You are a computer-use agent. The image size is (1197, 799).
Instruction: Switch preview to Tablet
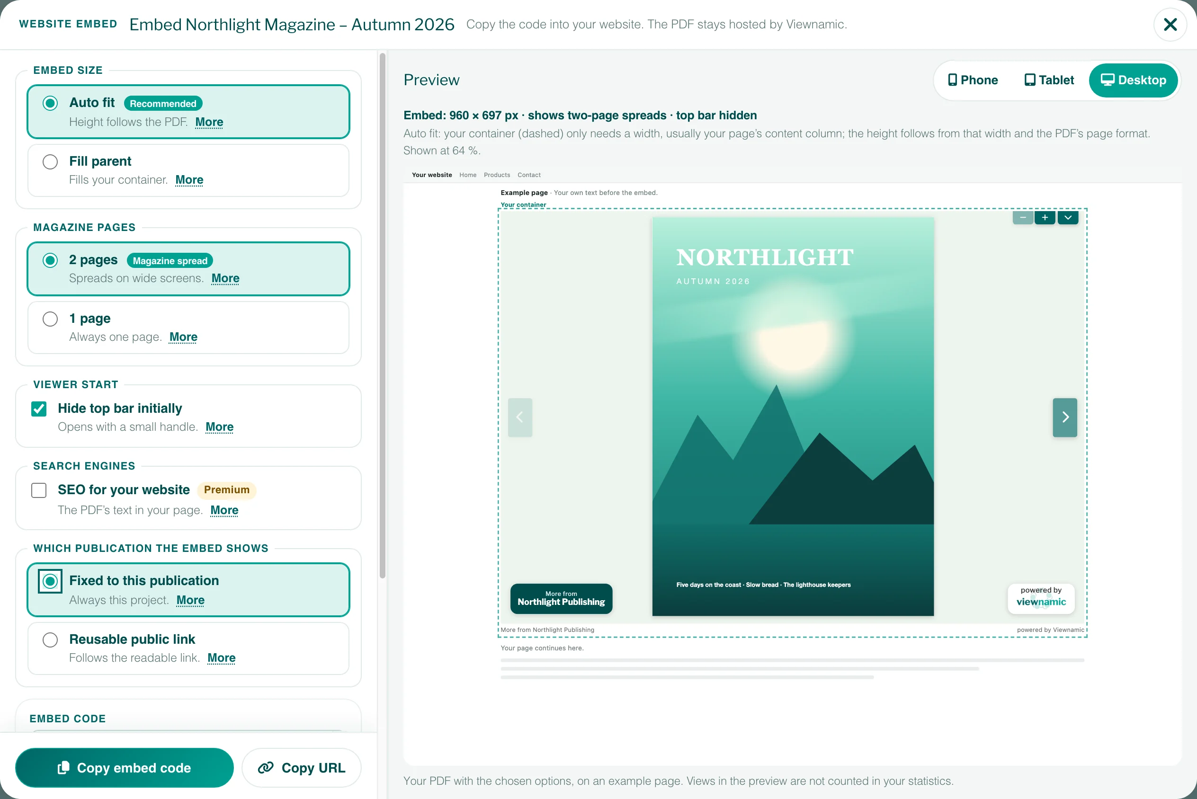[1049, 80]
